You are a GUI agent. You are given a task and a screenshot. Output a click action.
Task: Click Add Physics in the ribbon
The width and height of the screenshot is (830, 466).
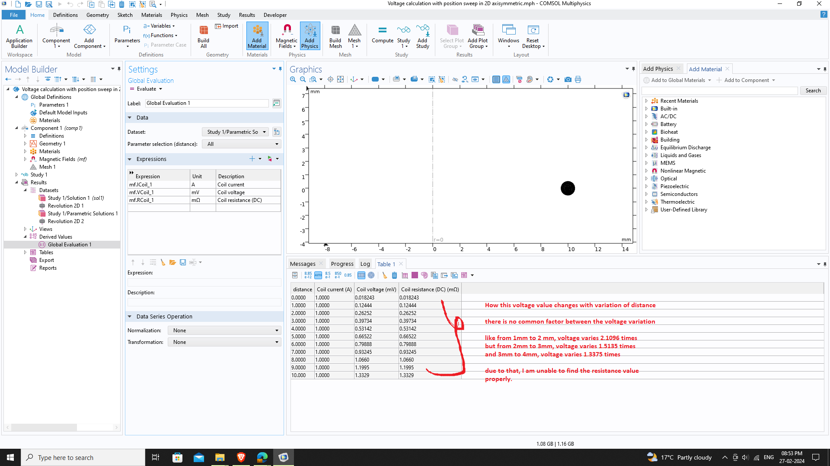click(310, 36)
